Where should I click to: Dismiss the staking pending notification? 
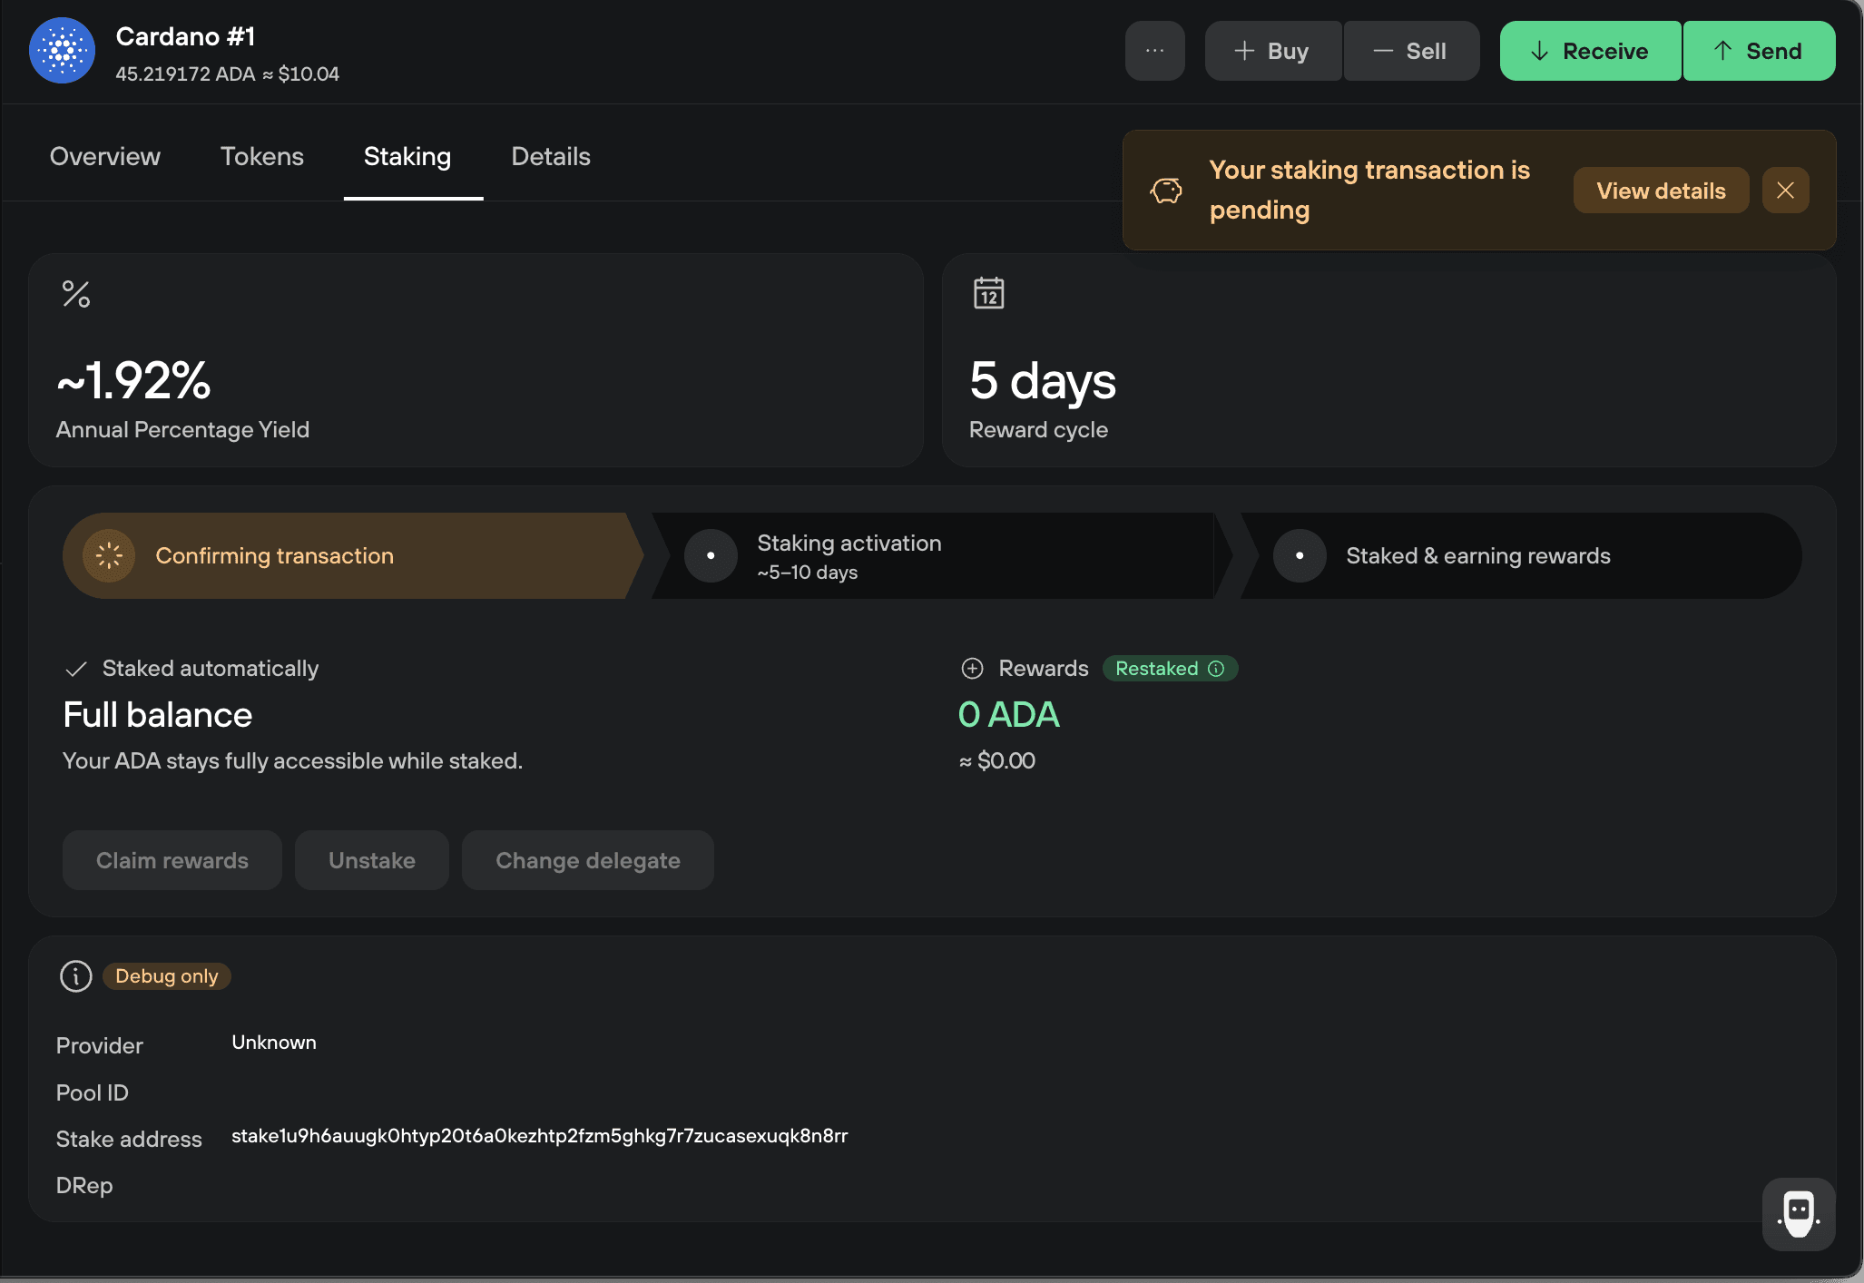[x=1785, y=191]
